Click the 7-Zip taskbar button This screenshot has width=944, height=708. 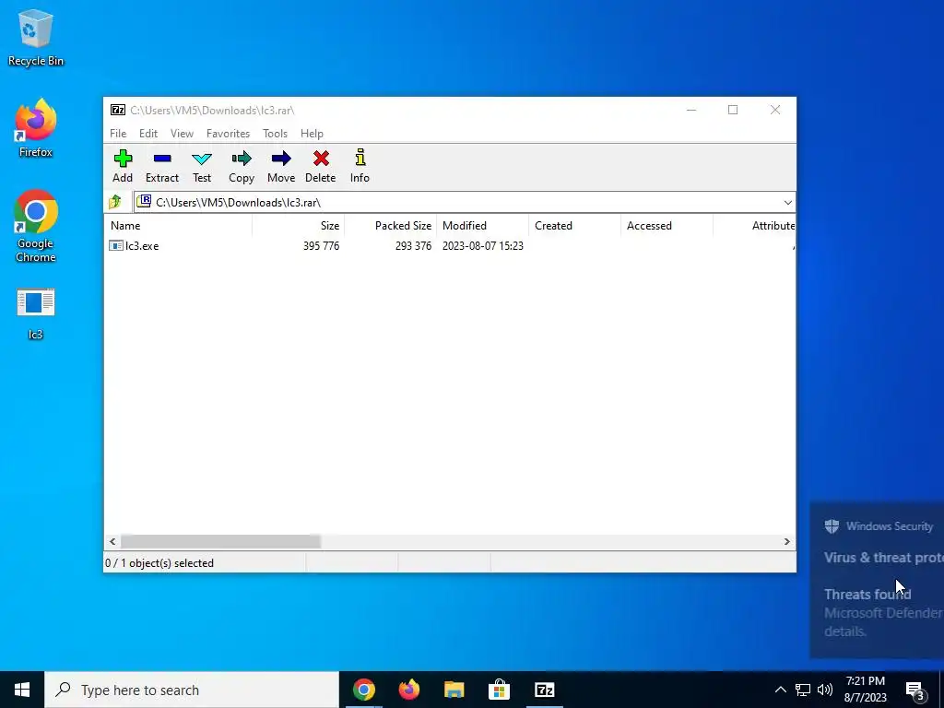[x=544, y=690]
